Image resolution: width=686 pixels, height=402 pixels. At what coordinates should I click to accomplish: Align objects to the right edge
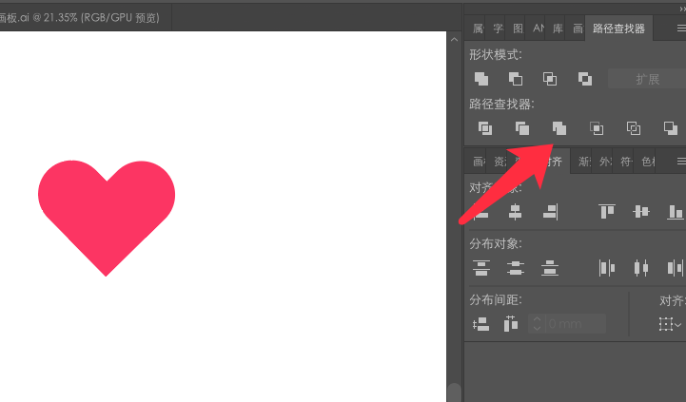[550, 212]
